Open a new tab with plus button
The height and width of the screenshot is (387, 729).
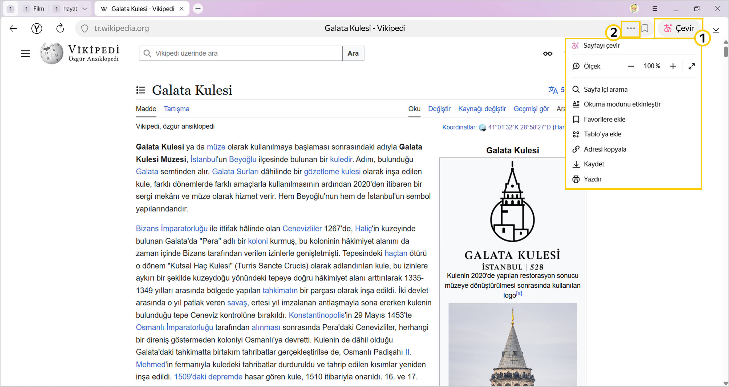point(198,9)
